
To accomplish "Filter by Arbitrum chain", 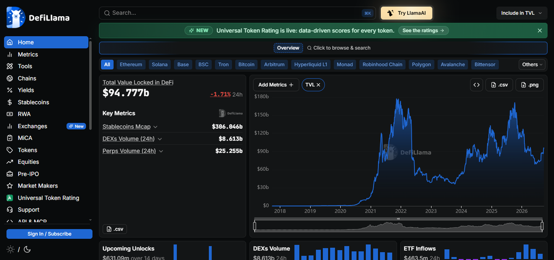I will (x=274, y=64).
